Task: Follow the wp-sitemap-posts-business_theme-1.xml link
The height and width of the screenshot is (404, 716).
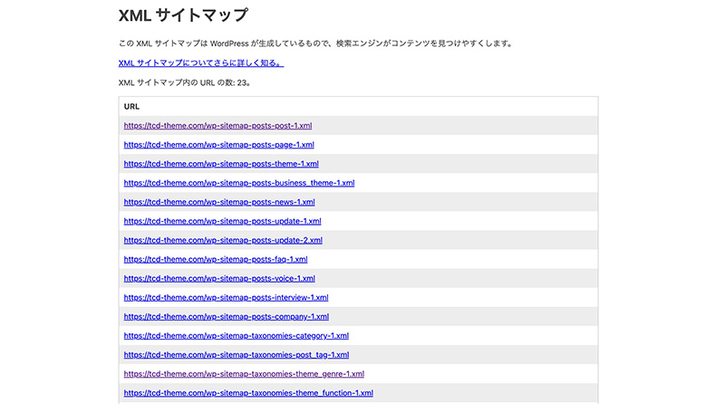Action: coord(238,183)
